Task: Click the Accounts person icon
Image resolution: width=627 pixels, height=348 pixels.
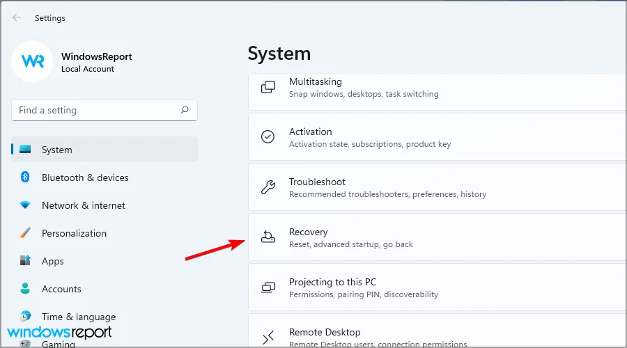Action: (25, 289)
